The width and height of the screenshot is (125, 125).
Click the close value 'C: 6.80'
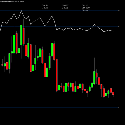point(45,8)
